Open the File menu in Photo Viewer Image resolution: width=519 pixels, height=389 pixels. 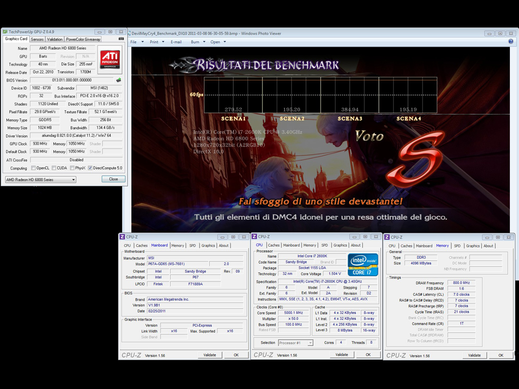click(133, 42)
